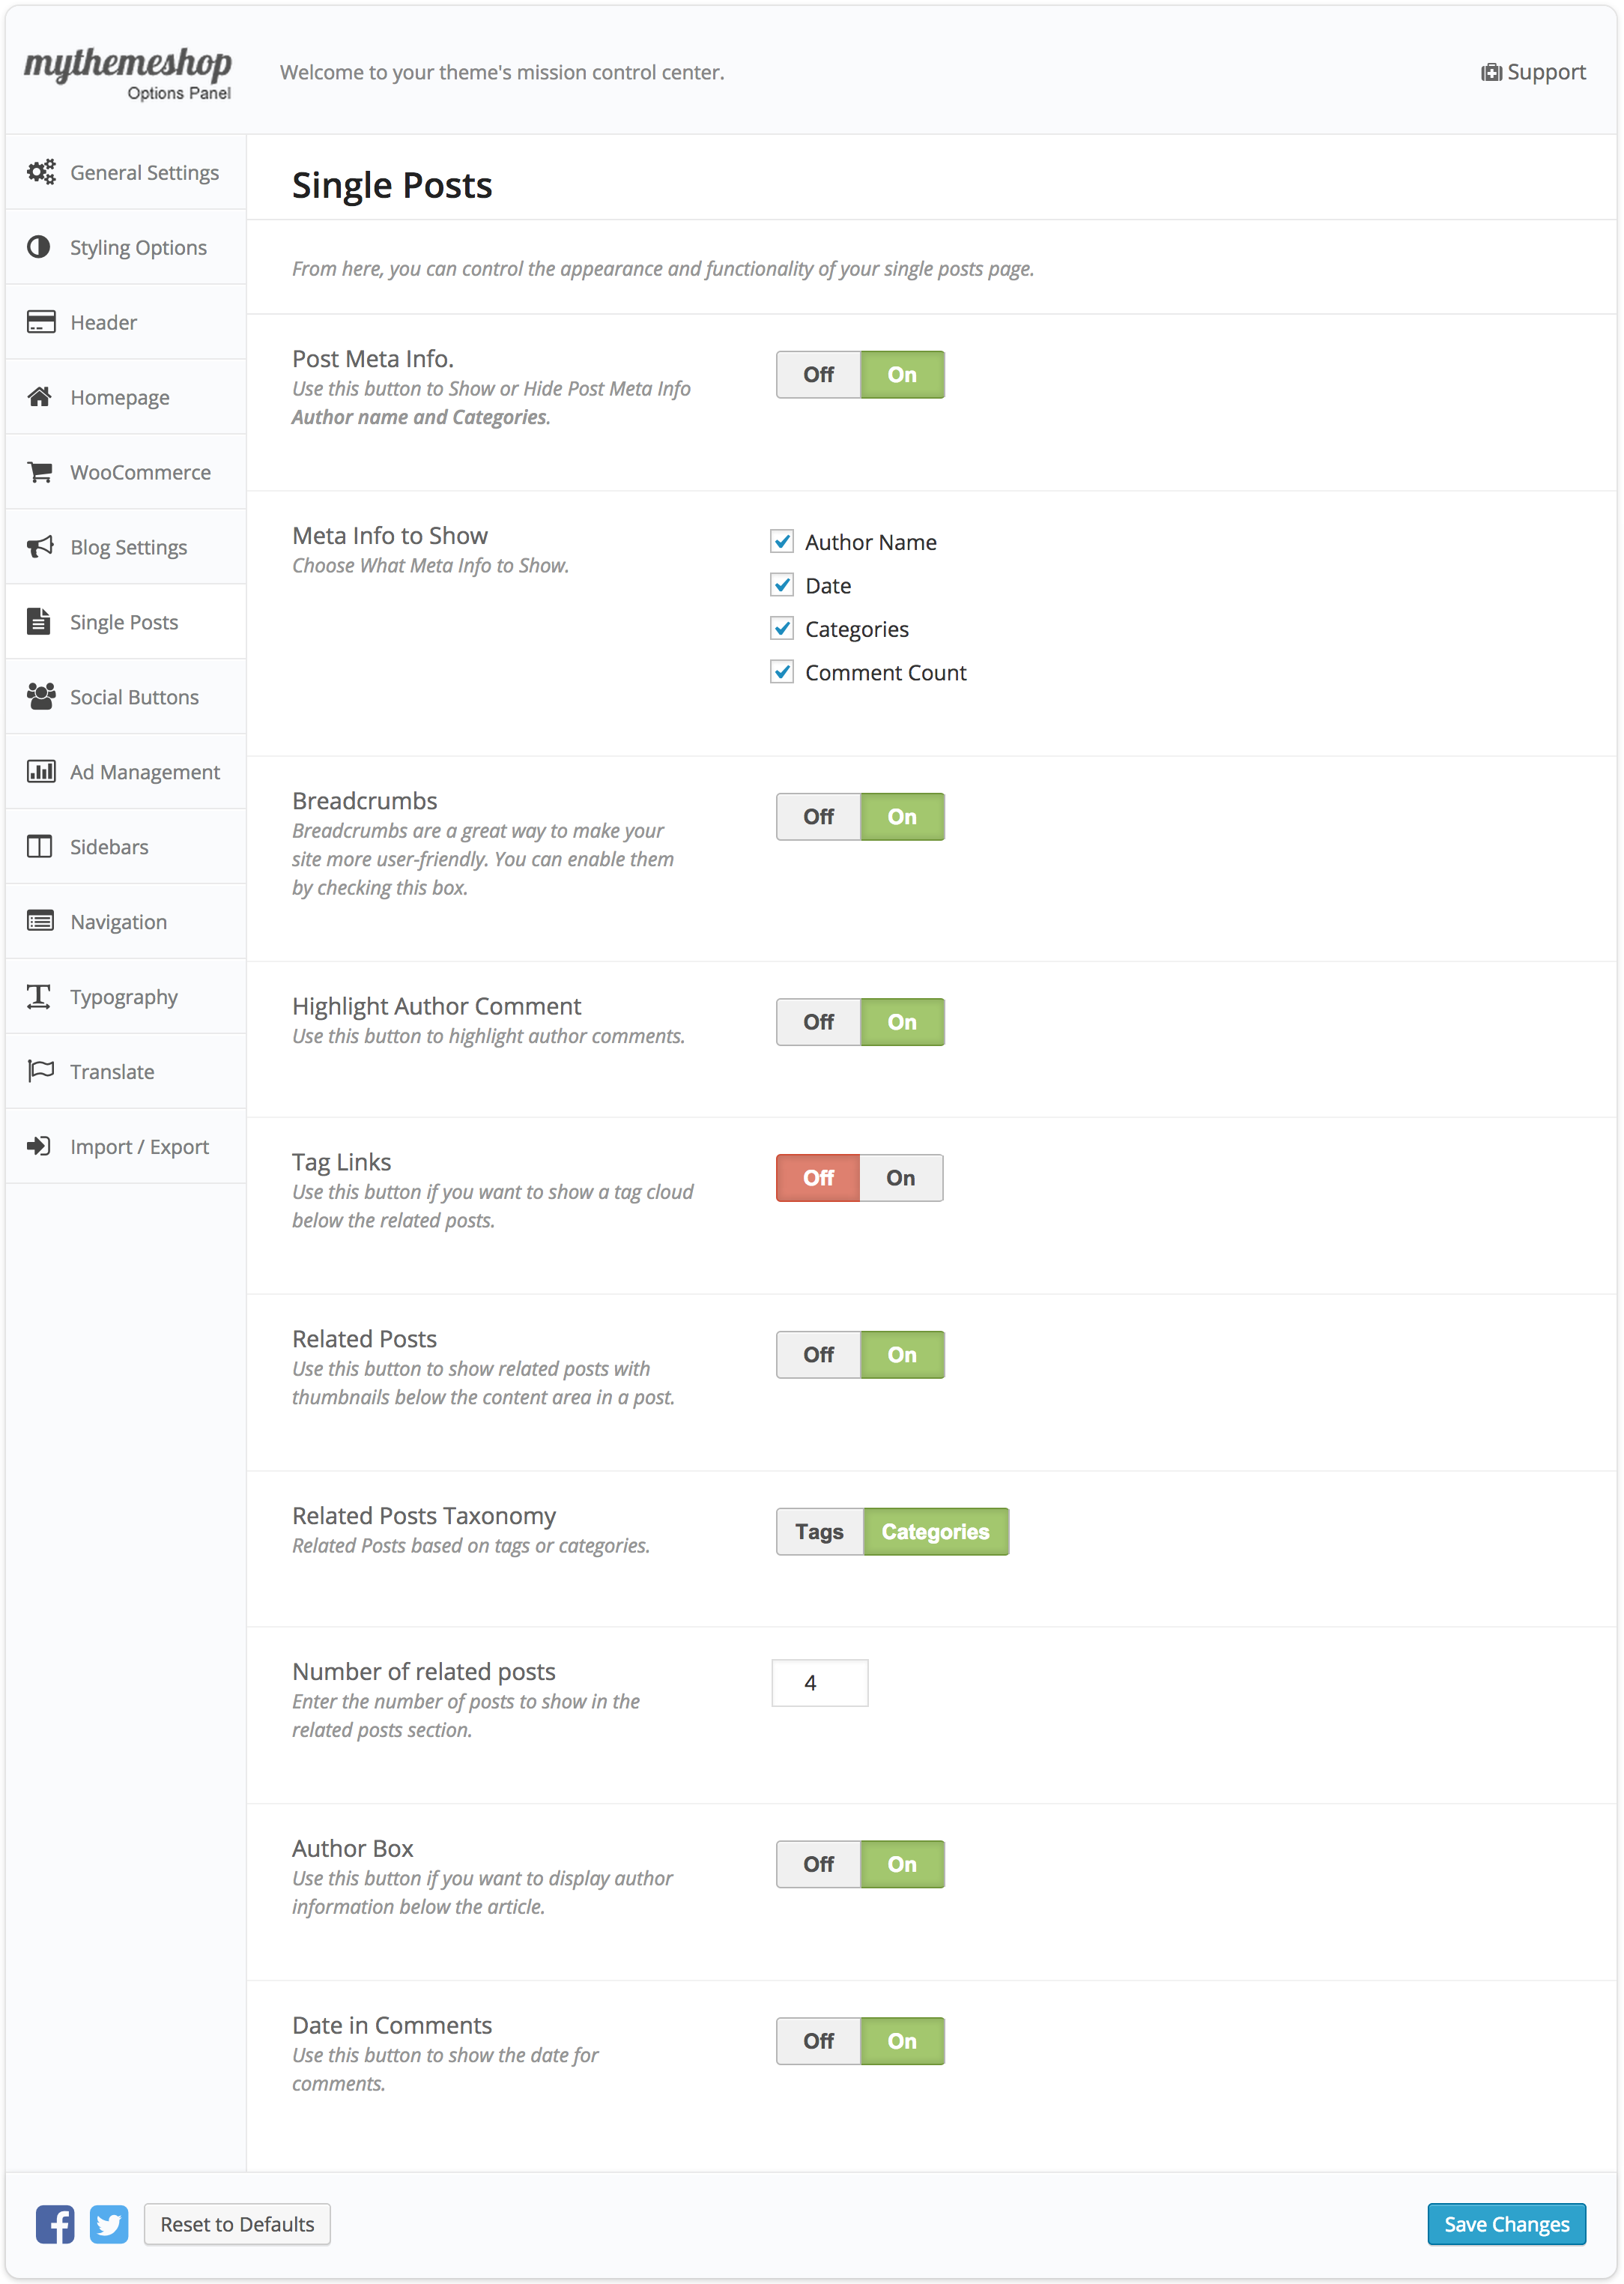Select the WooCommerce shopping cart icon
This screenshot has width=1624, height=2284.
(39, 471)
